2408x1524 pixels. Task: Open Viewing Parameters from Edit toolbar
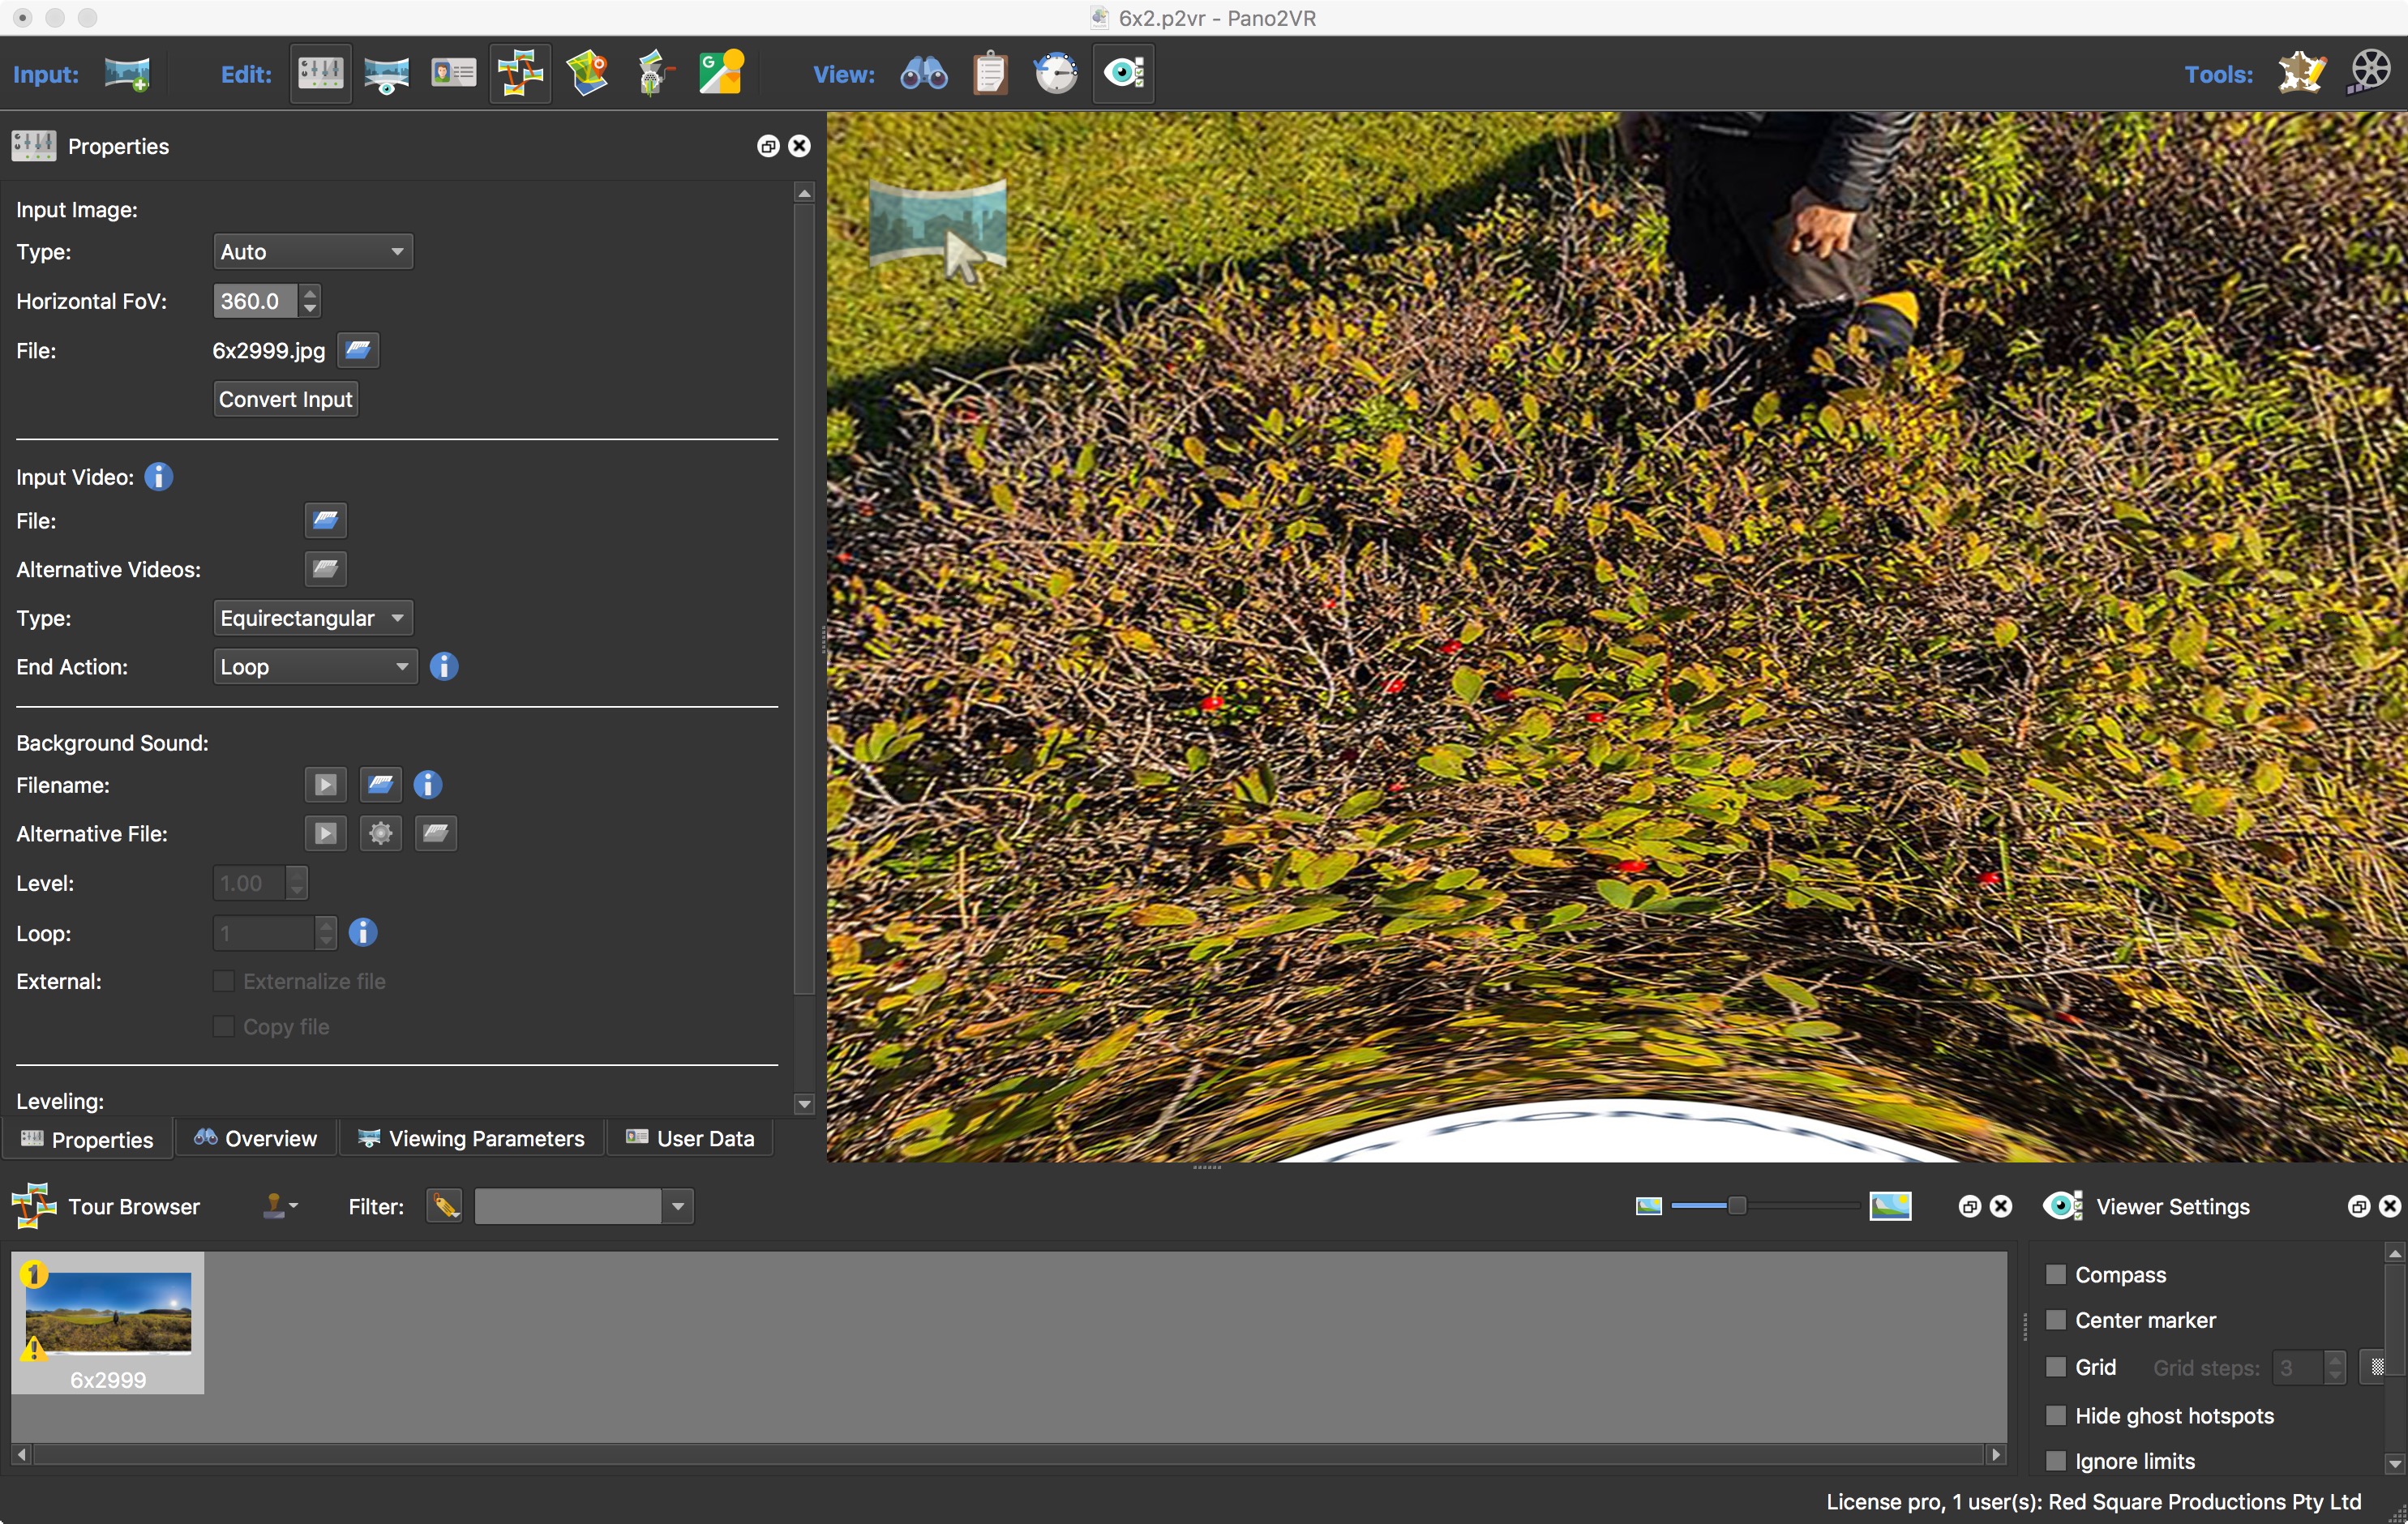tap(386, 74)
